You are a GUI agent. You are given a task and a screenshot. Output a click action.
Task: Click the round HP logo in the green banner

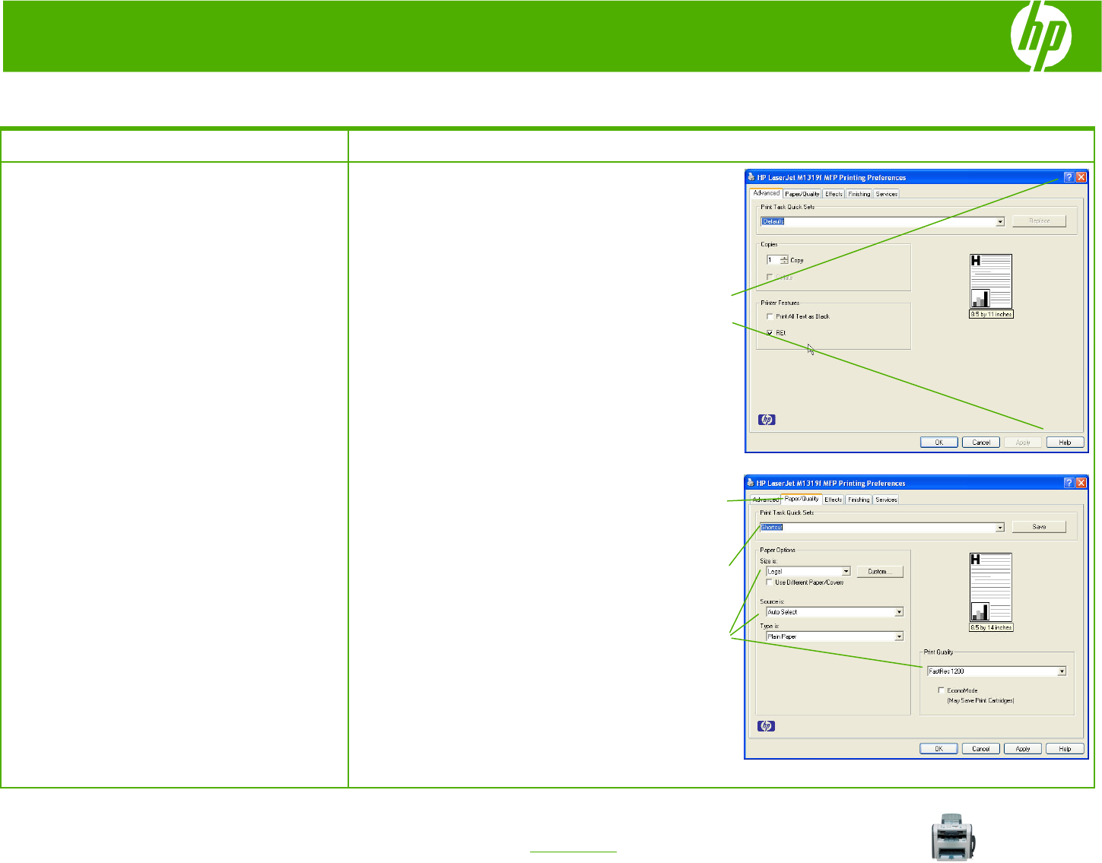click(x=1040, y=36)
